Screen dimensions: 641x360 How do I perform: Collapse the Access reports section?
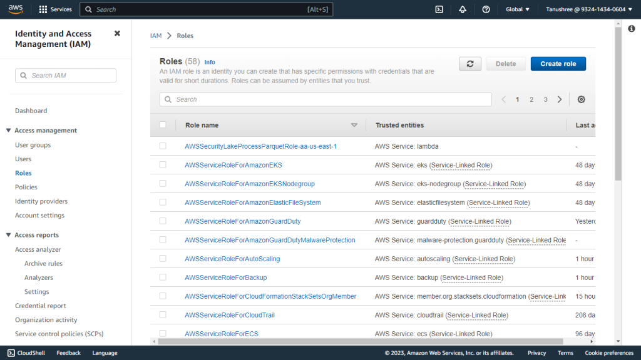[x=8, y=235]
